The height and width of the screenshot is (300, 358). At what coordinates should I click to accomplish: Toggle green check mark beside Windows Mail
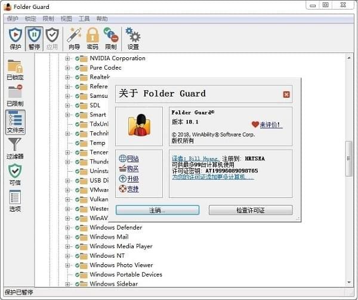click(77, 237)
